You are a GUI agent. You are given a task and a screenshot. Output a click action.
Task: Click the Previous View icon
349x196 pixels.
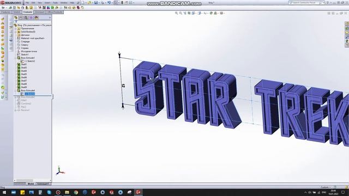point(185,13)
